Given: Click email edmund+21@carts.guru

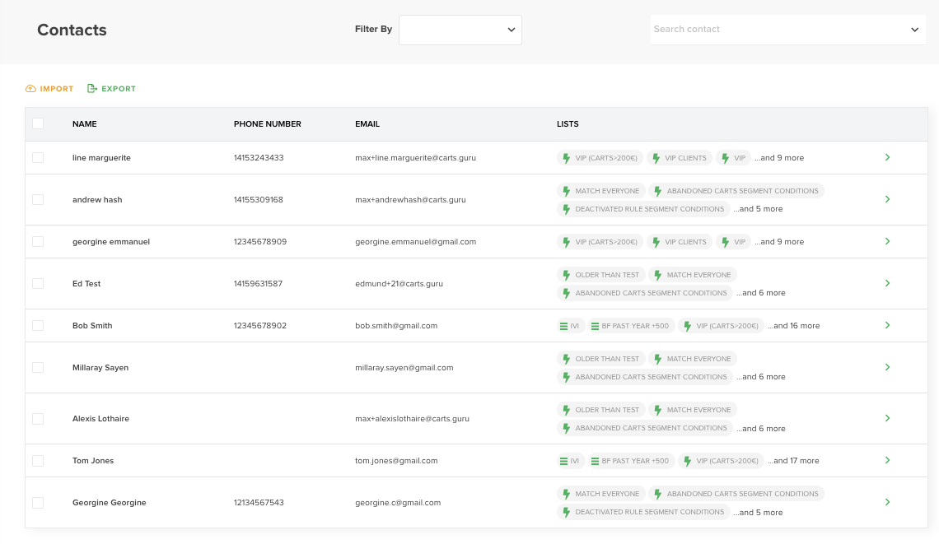Looking at the screenshot, I should 399,284.
